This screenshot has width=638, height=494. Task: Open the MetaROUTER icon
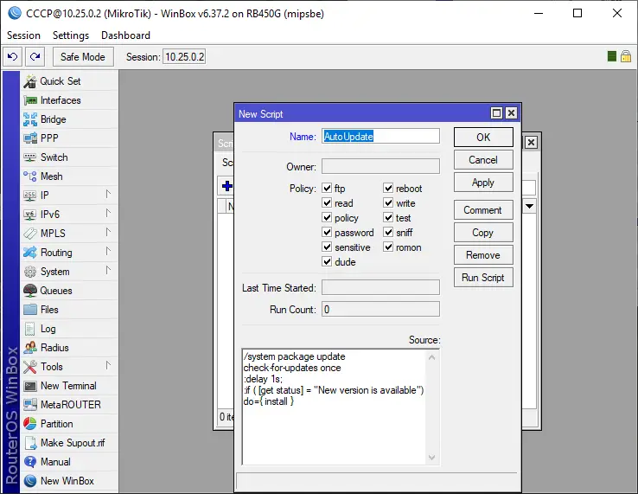click(30, 405)
